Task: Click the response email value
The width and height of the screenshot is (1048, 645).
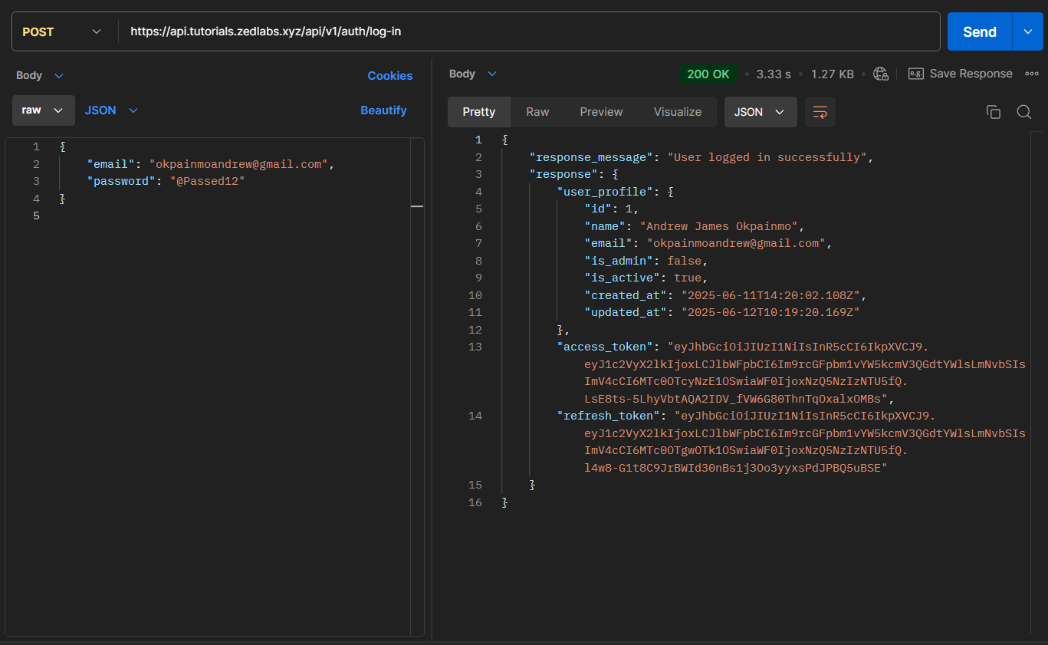Action: point(736,243)
